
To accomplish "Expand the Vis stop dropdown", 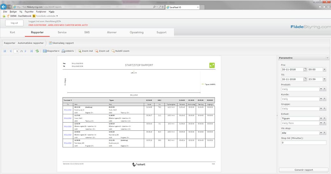I will (x=321, y=133).
